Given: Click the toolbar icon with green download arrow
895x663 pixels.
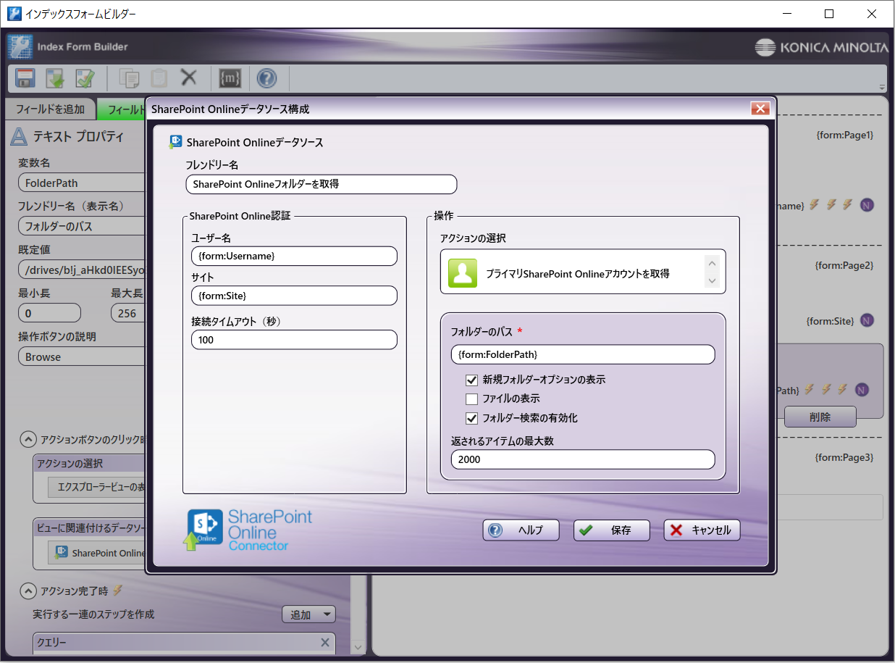Looking at the screenshot, I should click(55, 78).
